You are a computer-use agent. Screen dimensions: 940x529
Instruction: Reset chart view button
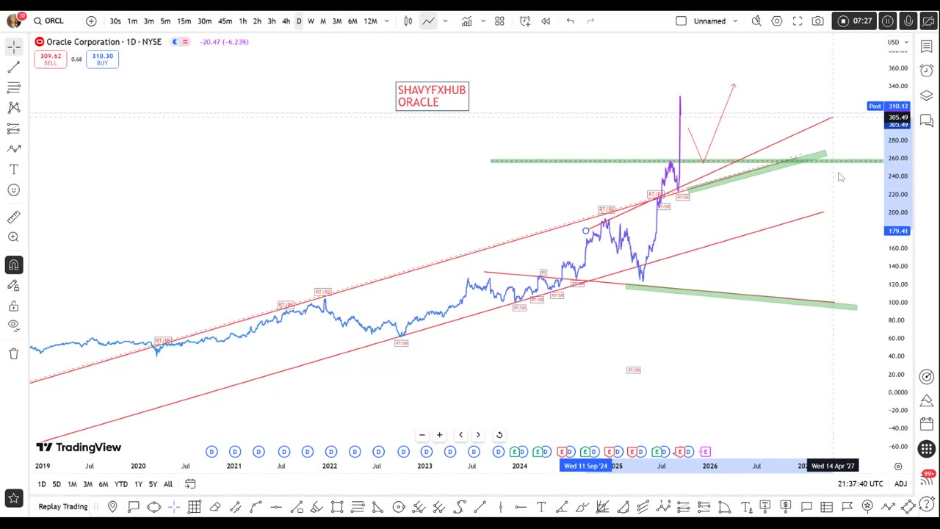click(x=499, y=435)
